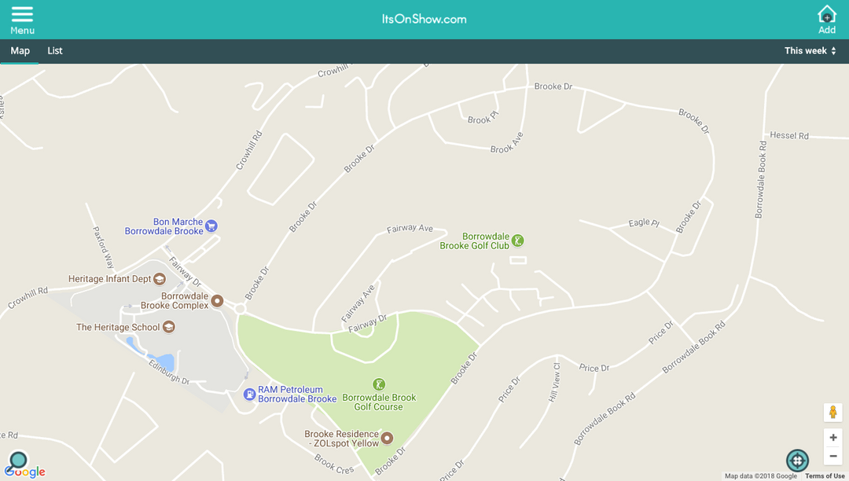Select The Heritage School marker icon
The image size is (849, 481).
pos(169,327)
